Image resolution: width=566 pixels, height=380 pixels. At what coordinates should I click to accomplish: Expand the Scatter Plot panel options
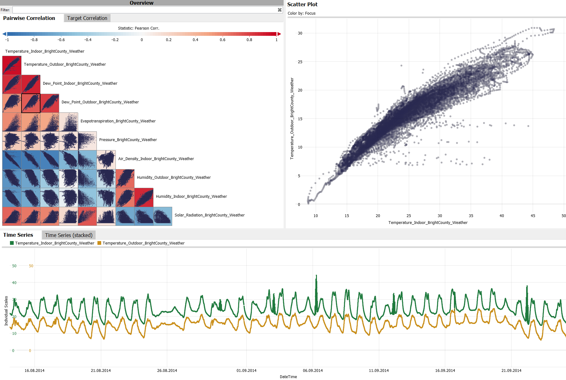303,4
